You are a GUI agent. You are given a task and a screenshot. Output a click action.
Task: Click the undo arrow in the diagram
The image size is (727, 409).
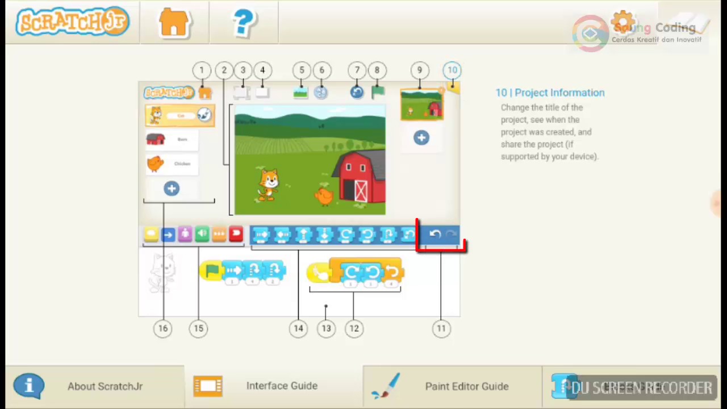tap(434, 234)
